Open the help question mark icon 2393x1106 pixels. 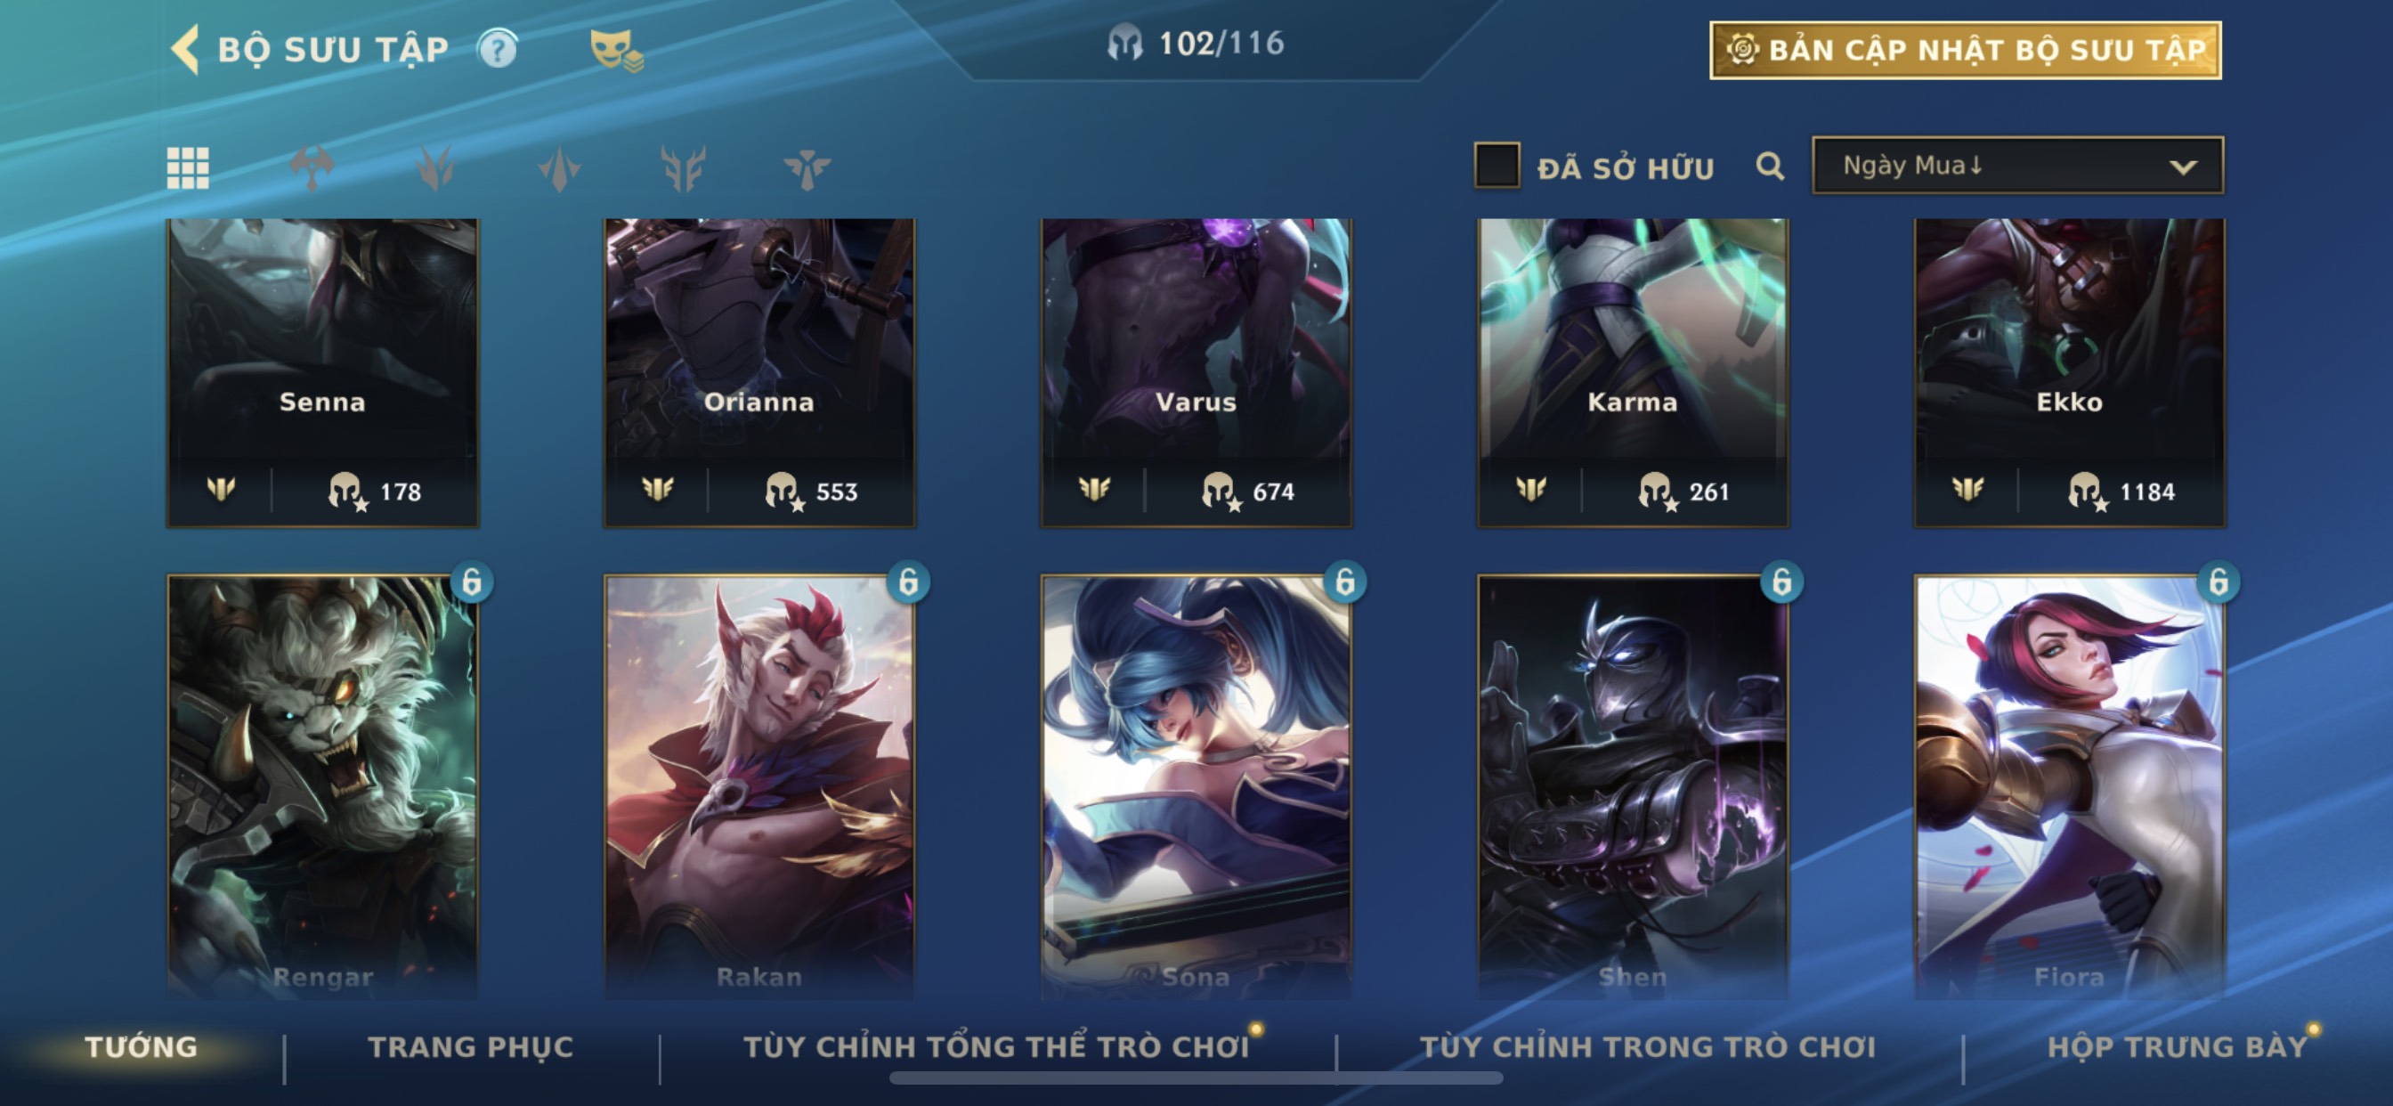pos(497,48)
